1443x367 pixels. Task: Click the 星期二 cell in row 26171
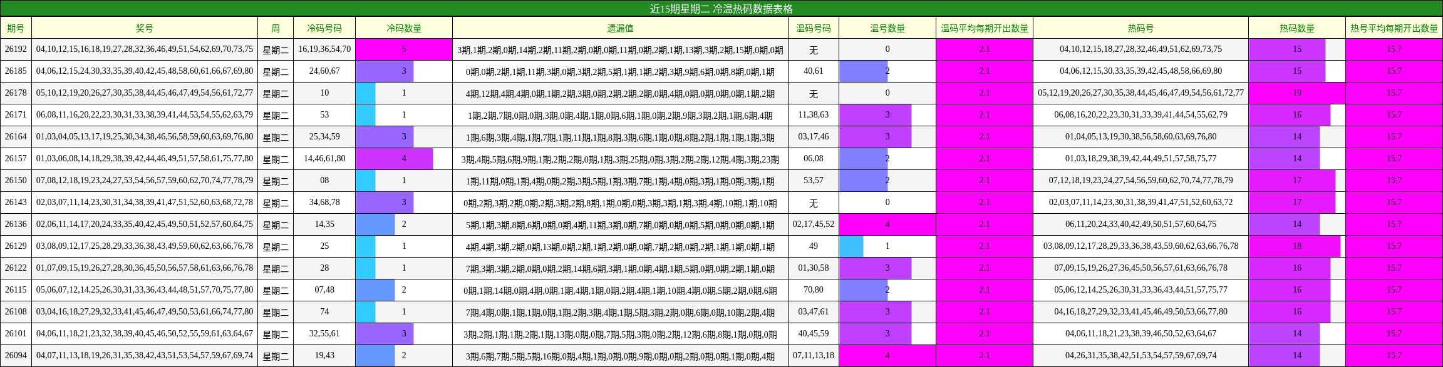[276, 115]
